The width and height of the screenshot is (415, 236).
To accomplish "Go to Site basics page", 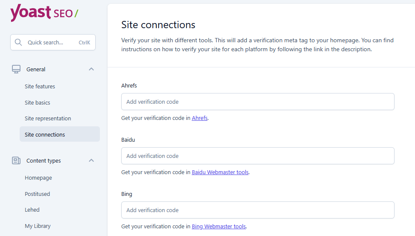I will tap(37, 102).
